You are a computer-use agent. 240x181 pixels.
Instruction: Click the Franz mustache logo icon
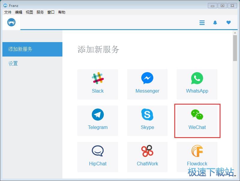[x=11, y=22]
